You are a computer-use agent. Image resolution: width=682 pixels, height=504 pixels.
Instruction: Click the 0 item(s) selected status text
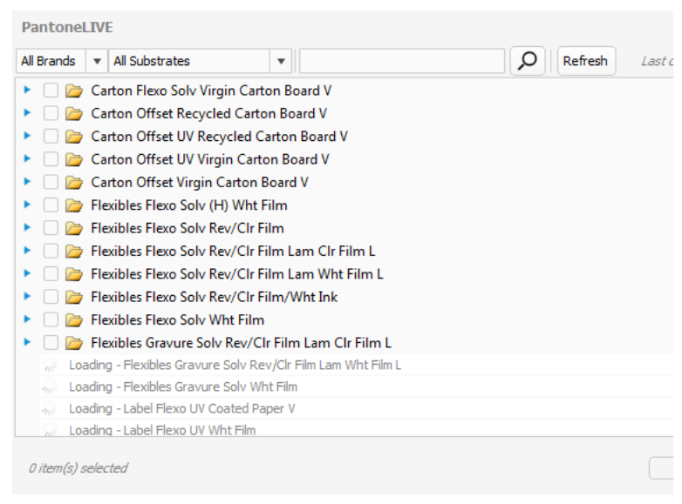pyautogui.click(x=78, y=468)
